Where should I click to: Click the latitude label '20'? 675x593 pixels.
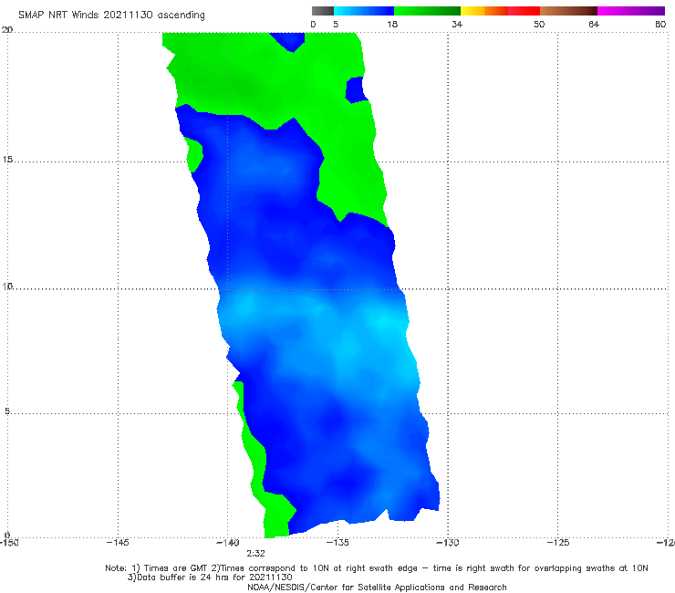pos(7,30)
